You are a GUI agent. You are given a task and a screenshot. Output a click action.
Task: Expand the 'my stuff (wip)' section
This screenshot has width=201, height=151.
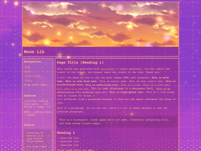[36, 85]
